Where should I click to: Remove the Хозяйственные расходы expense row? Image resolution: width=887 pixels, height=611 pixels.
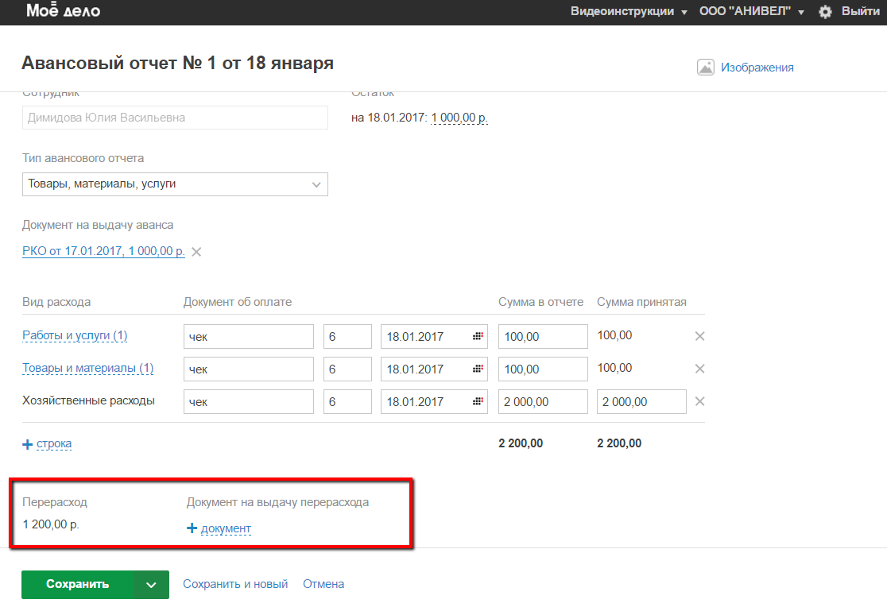699,402
